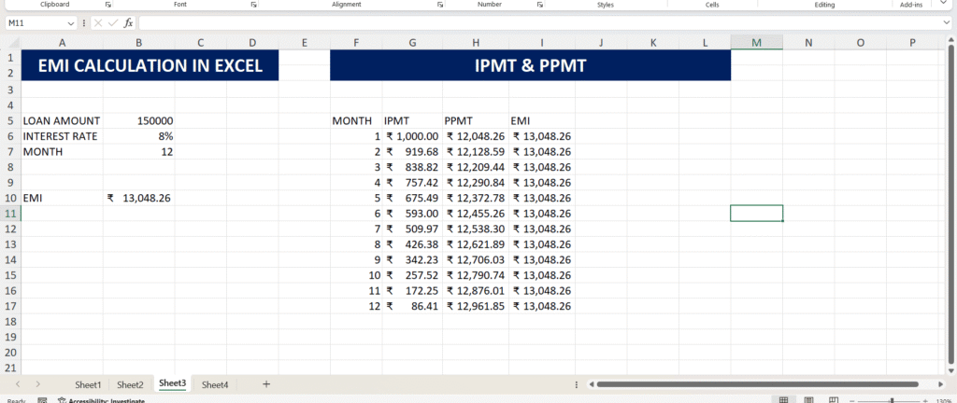This screenshot has width=957, height=403.
Task: Go to next sheet with right arrow
Action: pos(37,384)
